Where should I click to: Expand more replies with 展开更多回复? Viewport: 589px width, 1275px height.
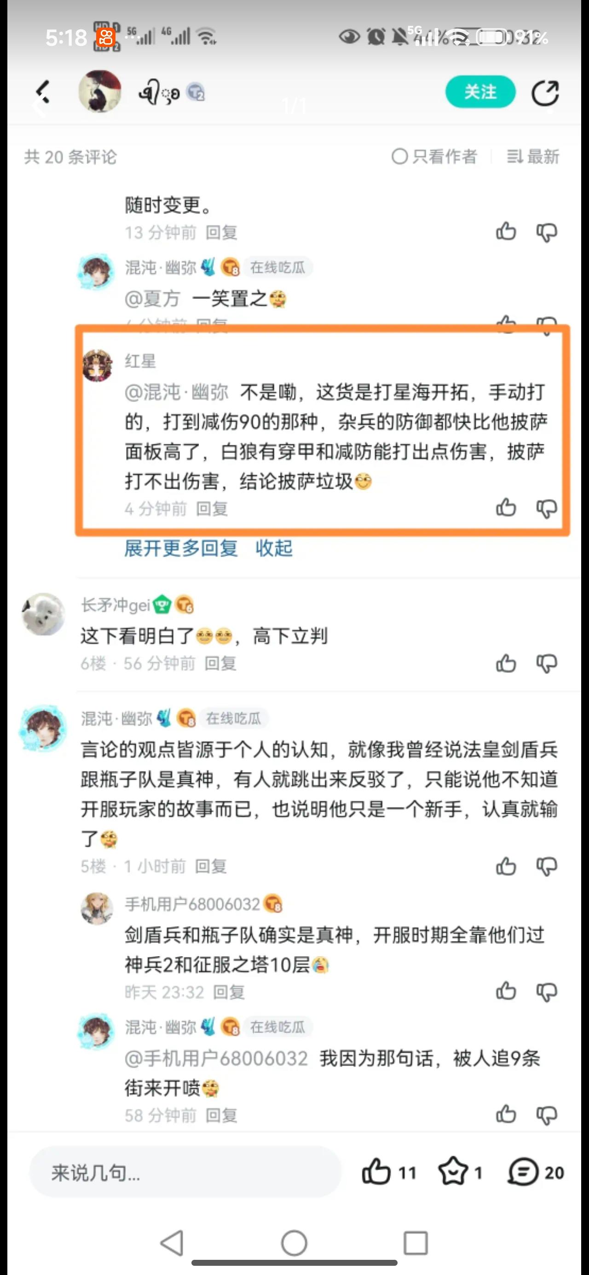(181, 548)
